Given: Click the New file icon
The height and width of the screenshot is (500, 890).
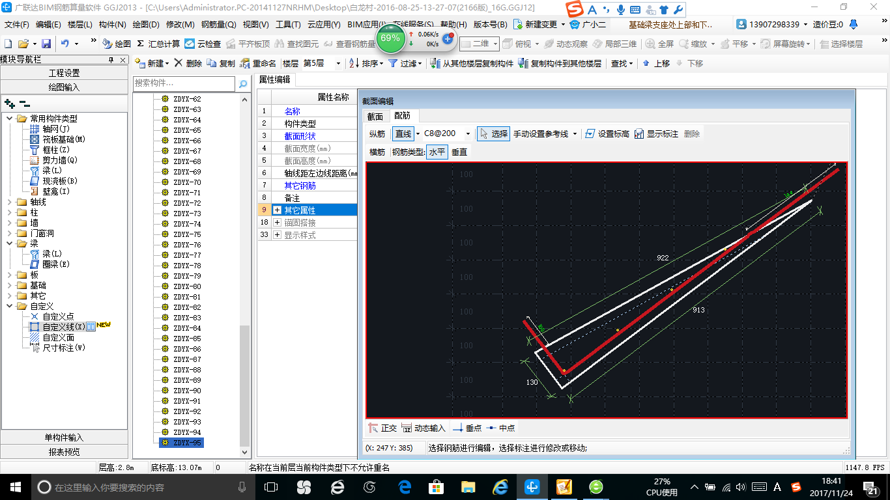Looking at the screenshot, I should 8,44.
